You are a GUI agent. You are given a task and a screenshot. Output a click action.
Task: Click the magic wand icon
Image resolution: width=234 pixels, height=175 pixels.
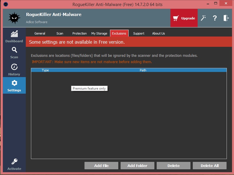click(203, 18)
